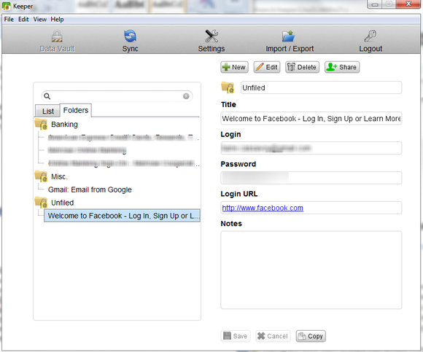Click the magnifier search icon
423x352 pixels.
pos(47,96)
